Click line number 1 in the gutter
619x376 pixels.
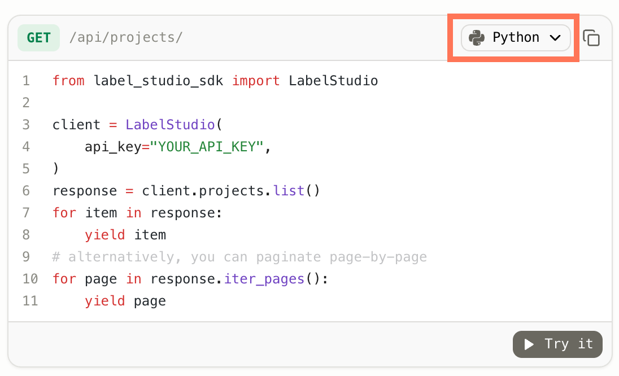pyautogui.click(x=27, y=81)
